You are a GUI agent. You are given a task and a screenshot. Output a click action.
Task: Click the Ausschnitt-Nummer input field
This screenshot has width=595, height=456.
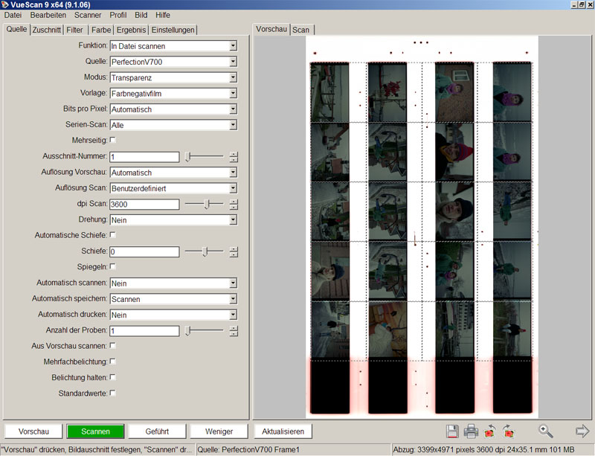tap(144, 157)
